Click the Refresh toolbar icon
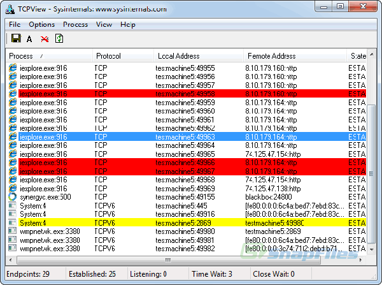Viewport: 382px width, 285px height. [x=59, y=38]
